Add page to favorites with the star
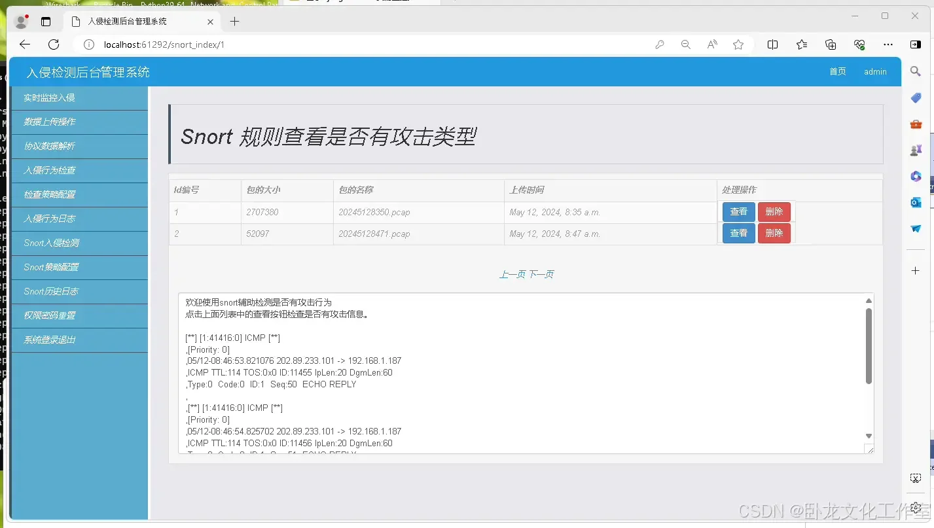934x528 pixels. (x=738, y=44)
